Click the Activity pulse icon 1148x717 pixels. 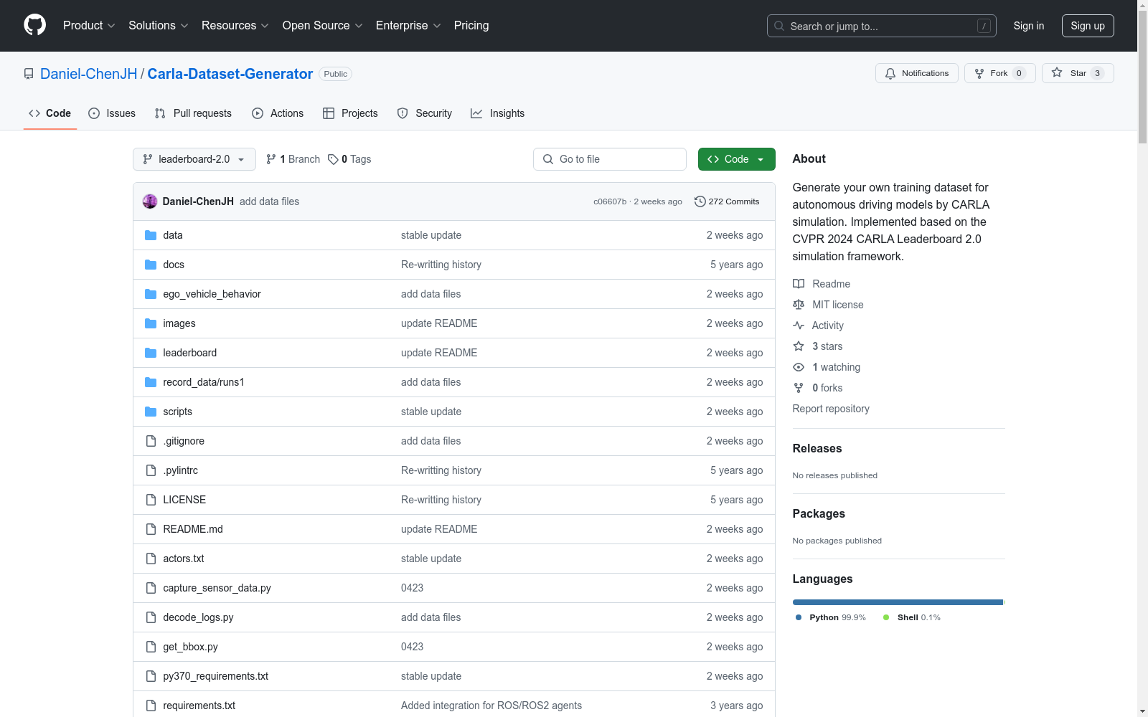[799, 326]
